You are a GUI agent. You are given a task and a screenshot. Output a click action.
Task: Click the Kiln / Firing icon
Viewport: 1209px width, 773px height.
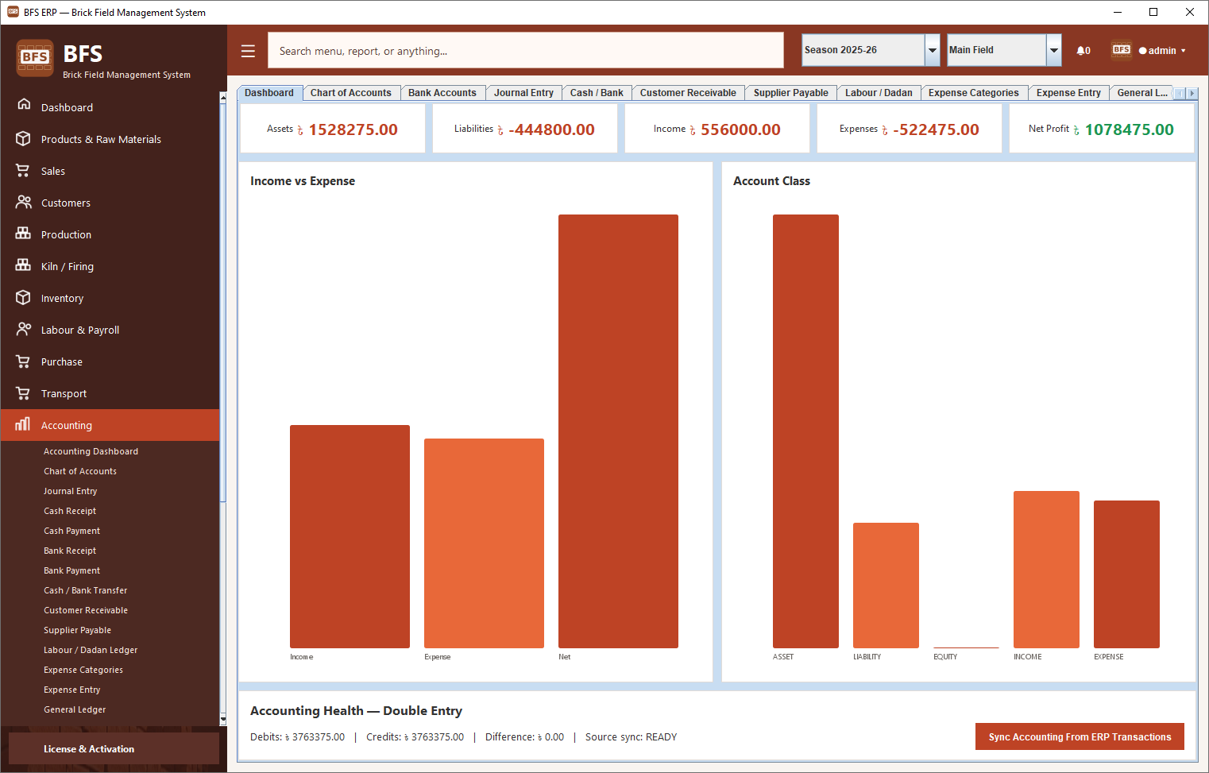tap(23, 265)
